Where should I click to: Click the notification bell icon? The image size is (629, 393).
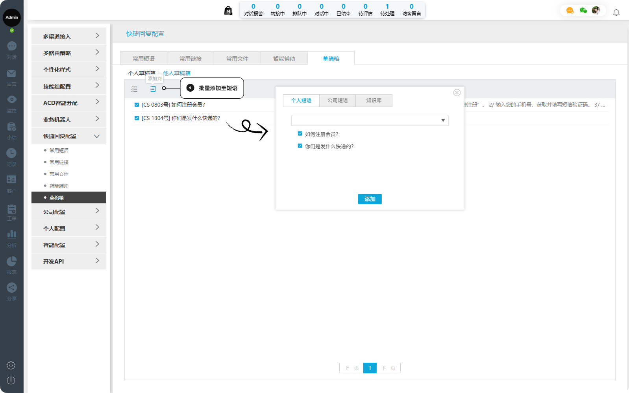[x=616, y=13]
